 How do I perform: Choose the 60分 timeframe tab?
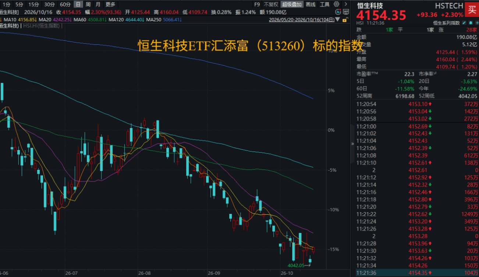coord(65,4)
